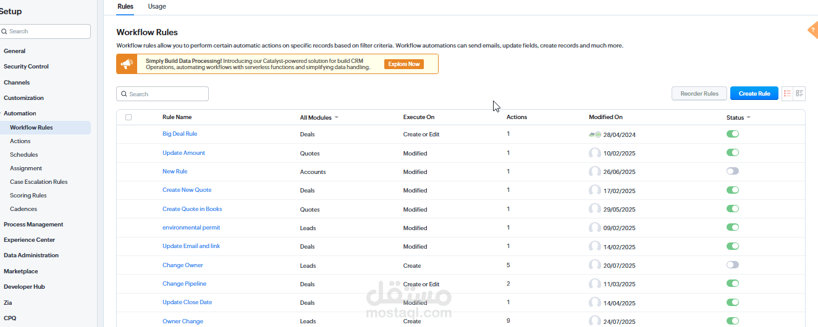This screenshot has height=327, width=818.
Task: Disable the environmental permit rule toggle
Action: (x=733, y=227)
